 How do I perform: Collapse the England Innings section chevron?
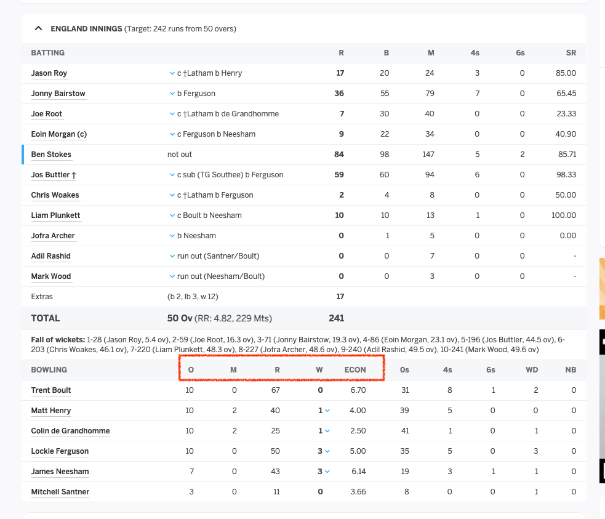pyautogui.click(x=38, y=28)
